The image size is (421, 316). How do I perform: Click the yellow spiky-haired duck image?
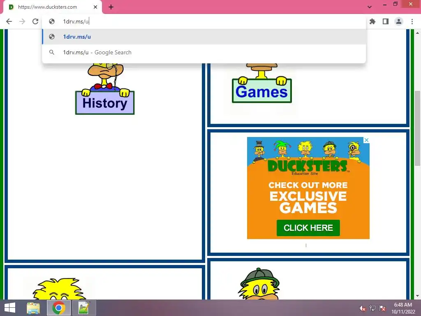click(59, 289)
